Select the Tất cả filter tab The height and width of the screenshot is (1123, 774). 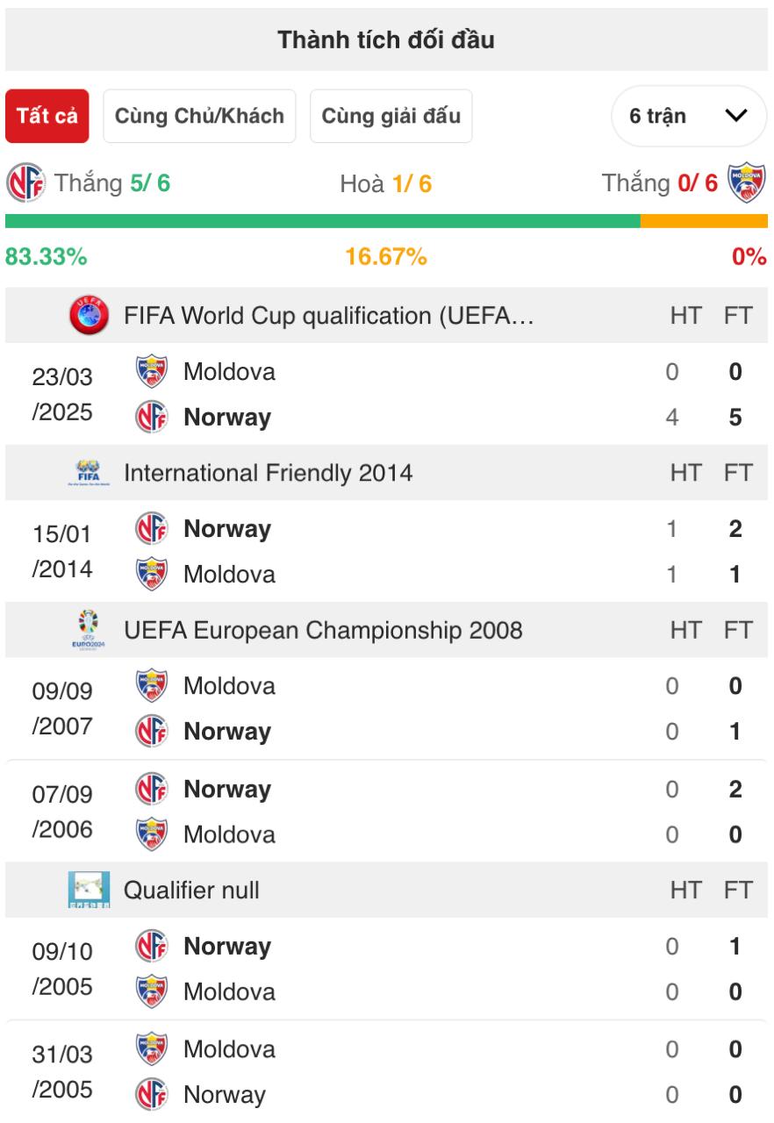47,116
